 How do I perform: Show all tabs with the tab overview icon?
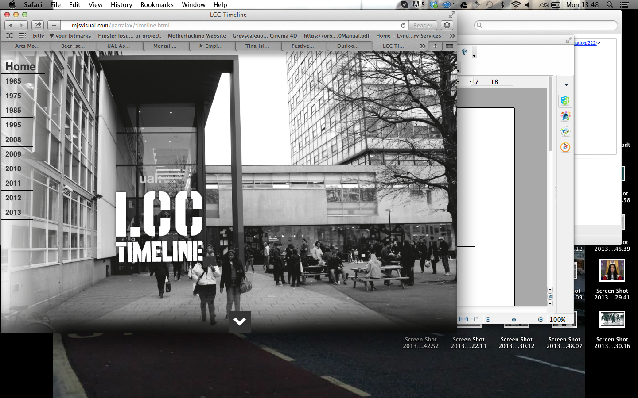[449, 46]
